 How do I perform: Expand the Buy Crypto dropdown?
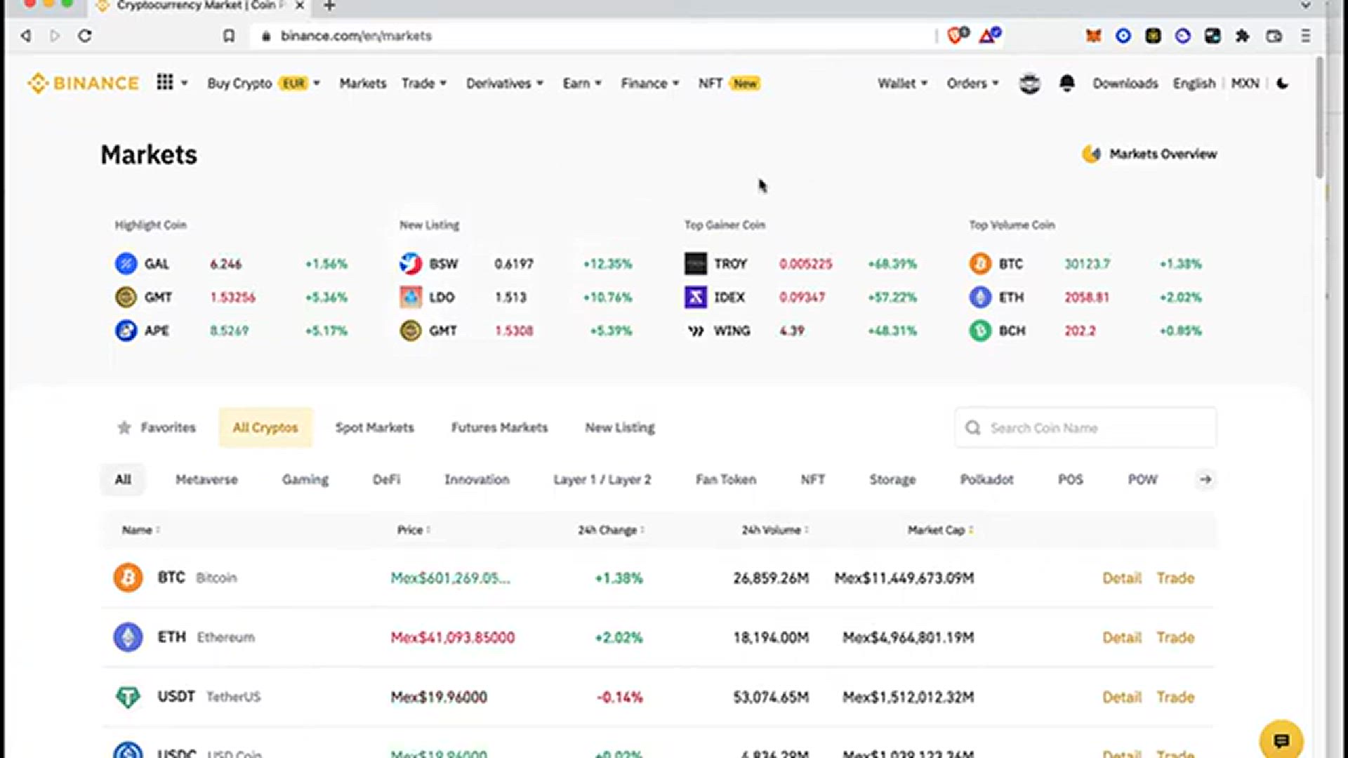(x=263, y=84)
